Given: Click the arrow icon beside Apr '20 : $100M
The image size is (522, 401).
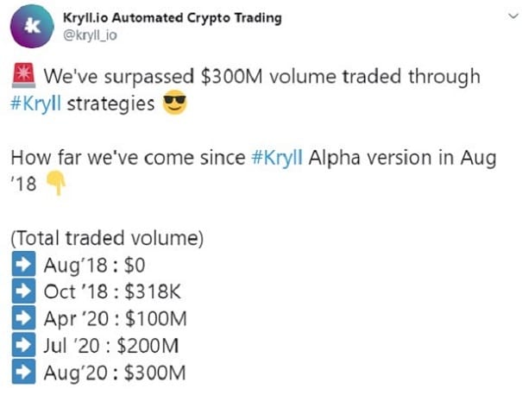Looking at the screenshot, I should 23,318.
